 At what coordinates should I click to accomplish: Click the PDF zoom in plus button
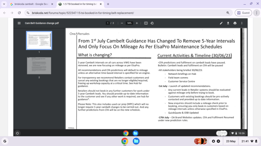(137, 23)
